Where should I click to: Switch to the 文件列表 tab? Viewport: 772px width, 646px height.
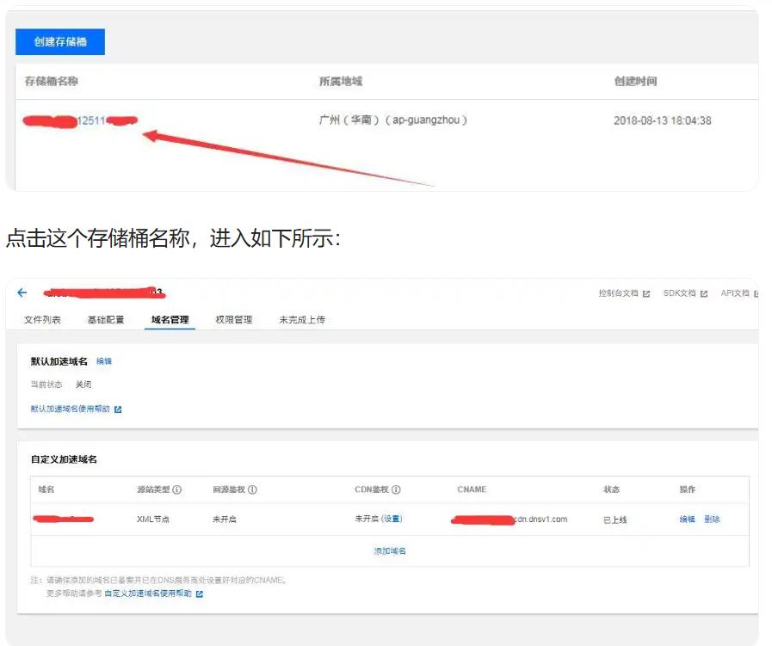point(42,320)
